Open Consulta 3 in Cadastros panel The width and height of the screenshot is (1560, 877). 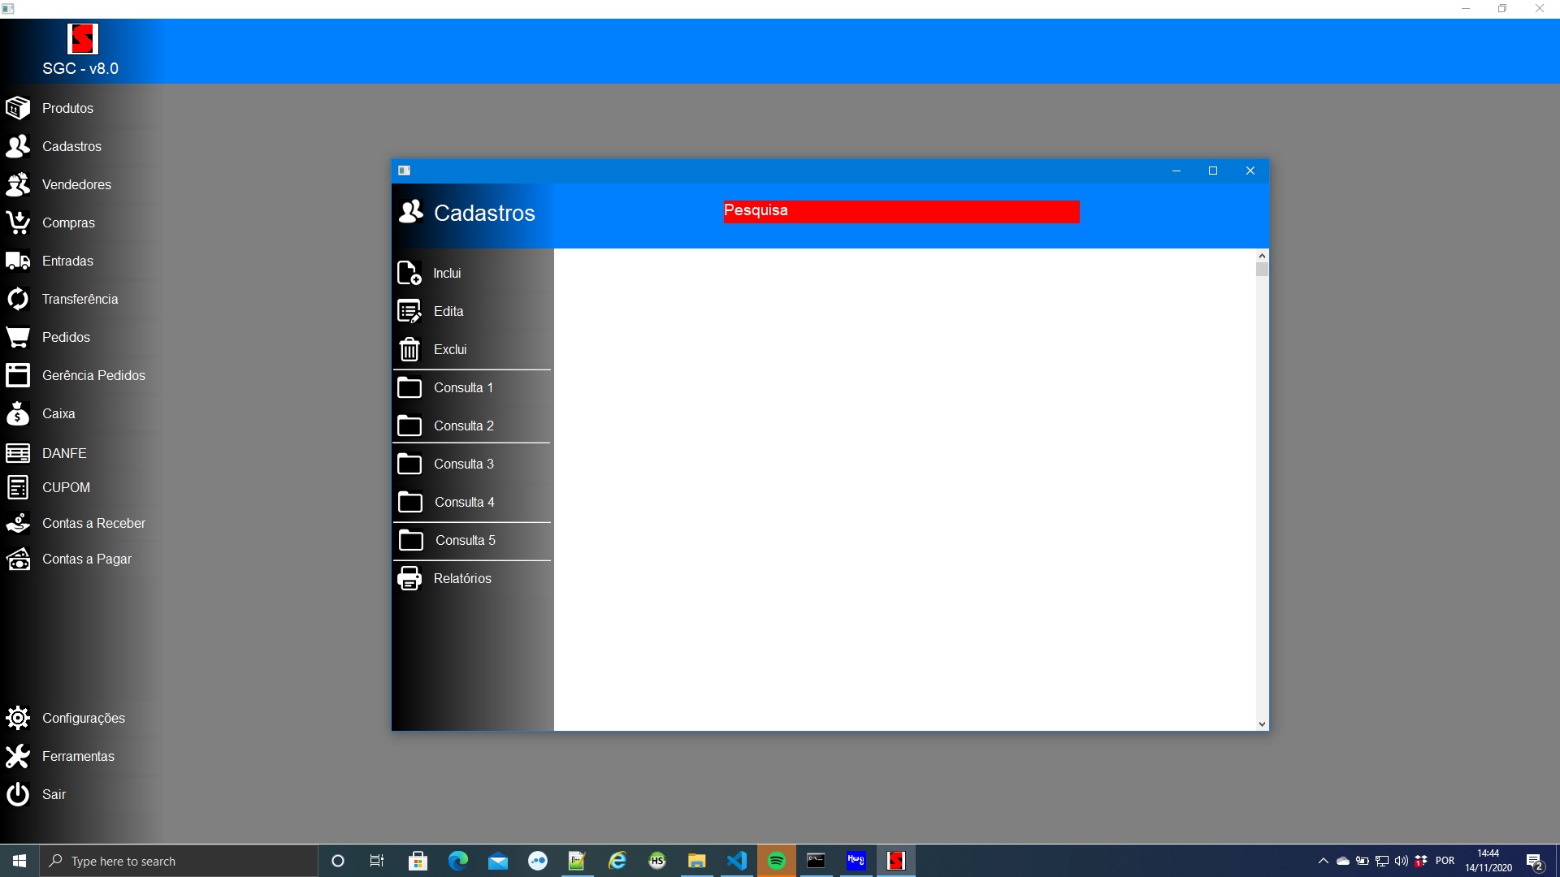(x=463, y=464)
